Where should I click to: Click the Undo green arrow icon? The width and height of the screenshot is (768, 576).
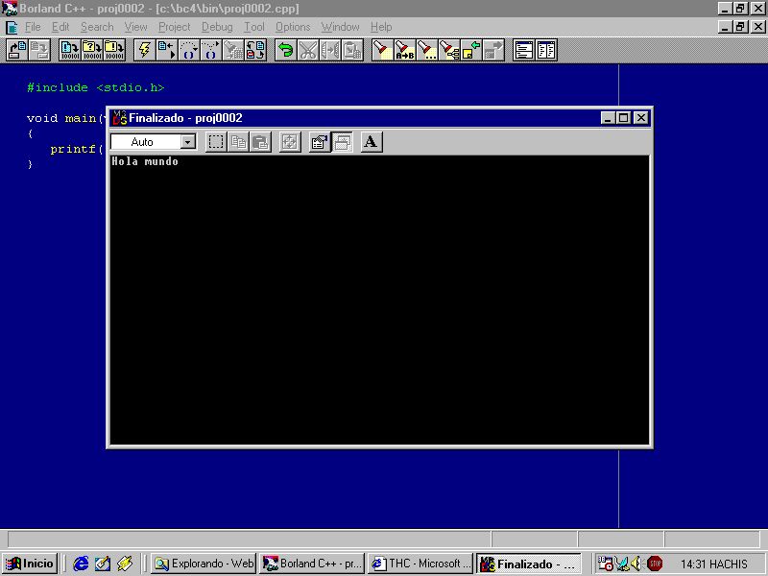(x=285, y=50)
